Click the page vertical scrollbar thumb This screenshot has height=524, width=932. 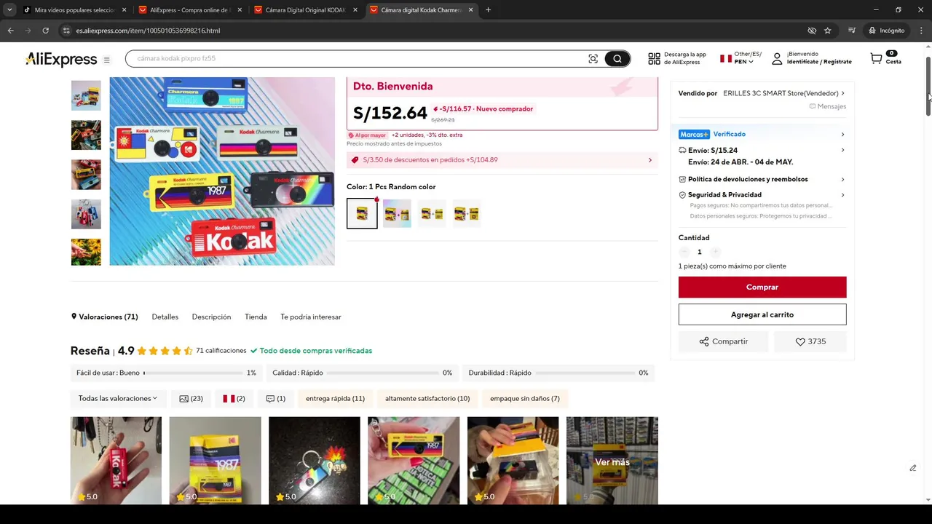(x=928, y=85)
